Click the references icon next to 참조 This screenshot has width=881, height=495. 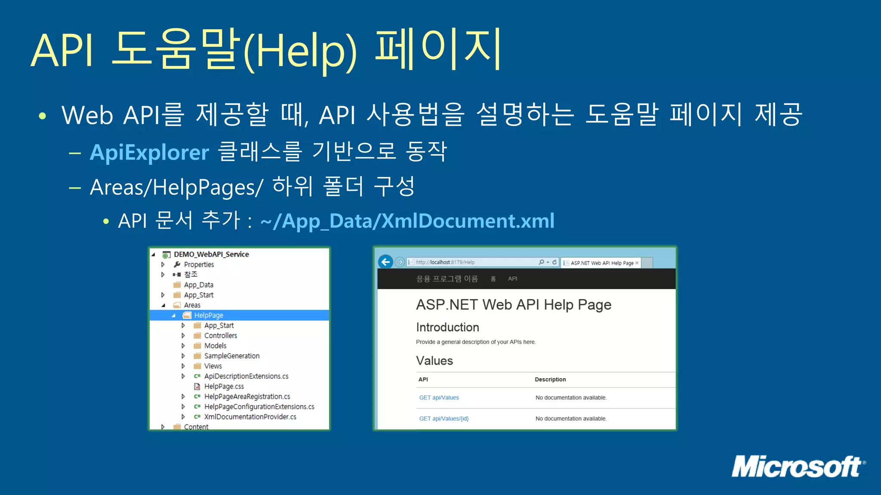pos(177,275)
